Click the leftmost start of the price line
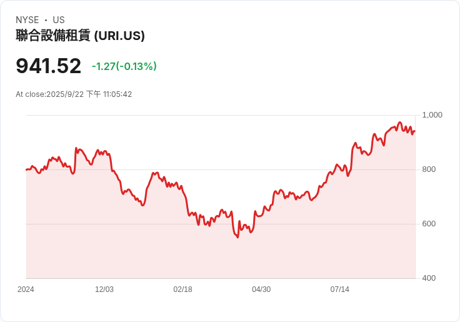Viewport: 460px width, 322px height. [26, 169]
